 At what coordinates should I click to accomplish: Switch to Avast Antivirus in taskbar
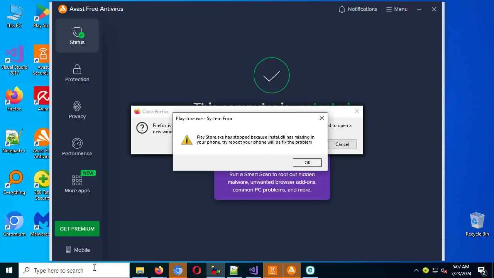(291, 270)
